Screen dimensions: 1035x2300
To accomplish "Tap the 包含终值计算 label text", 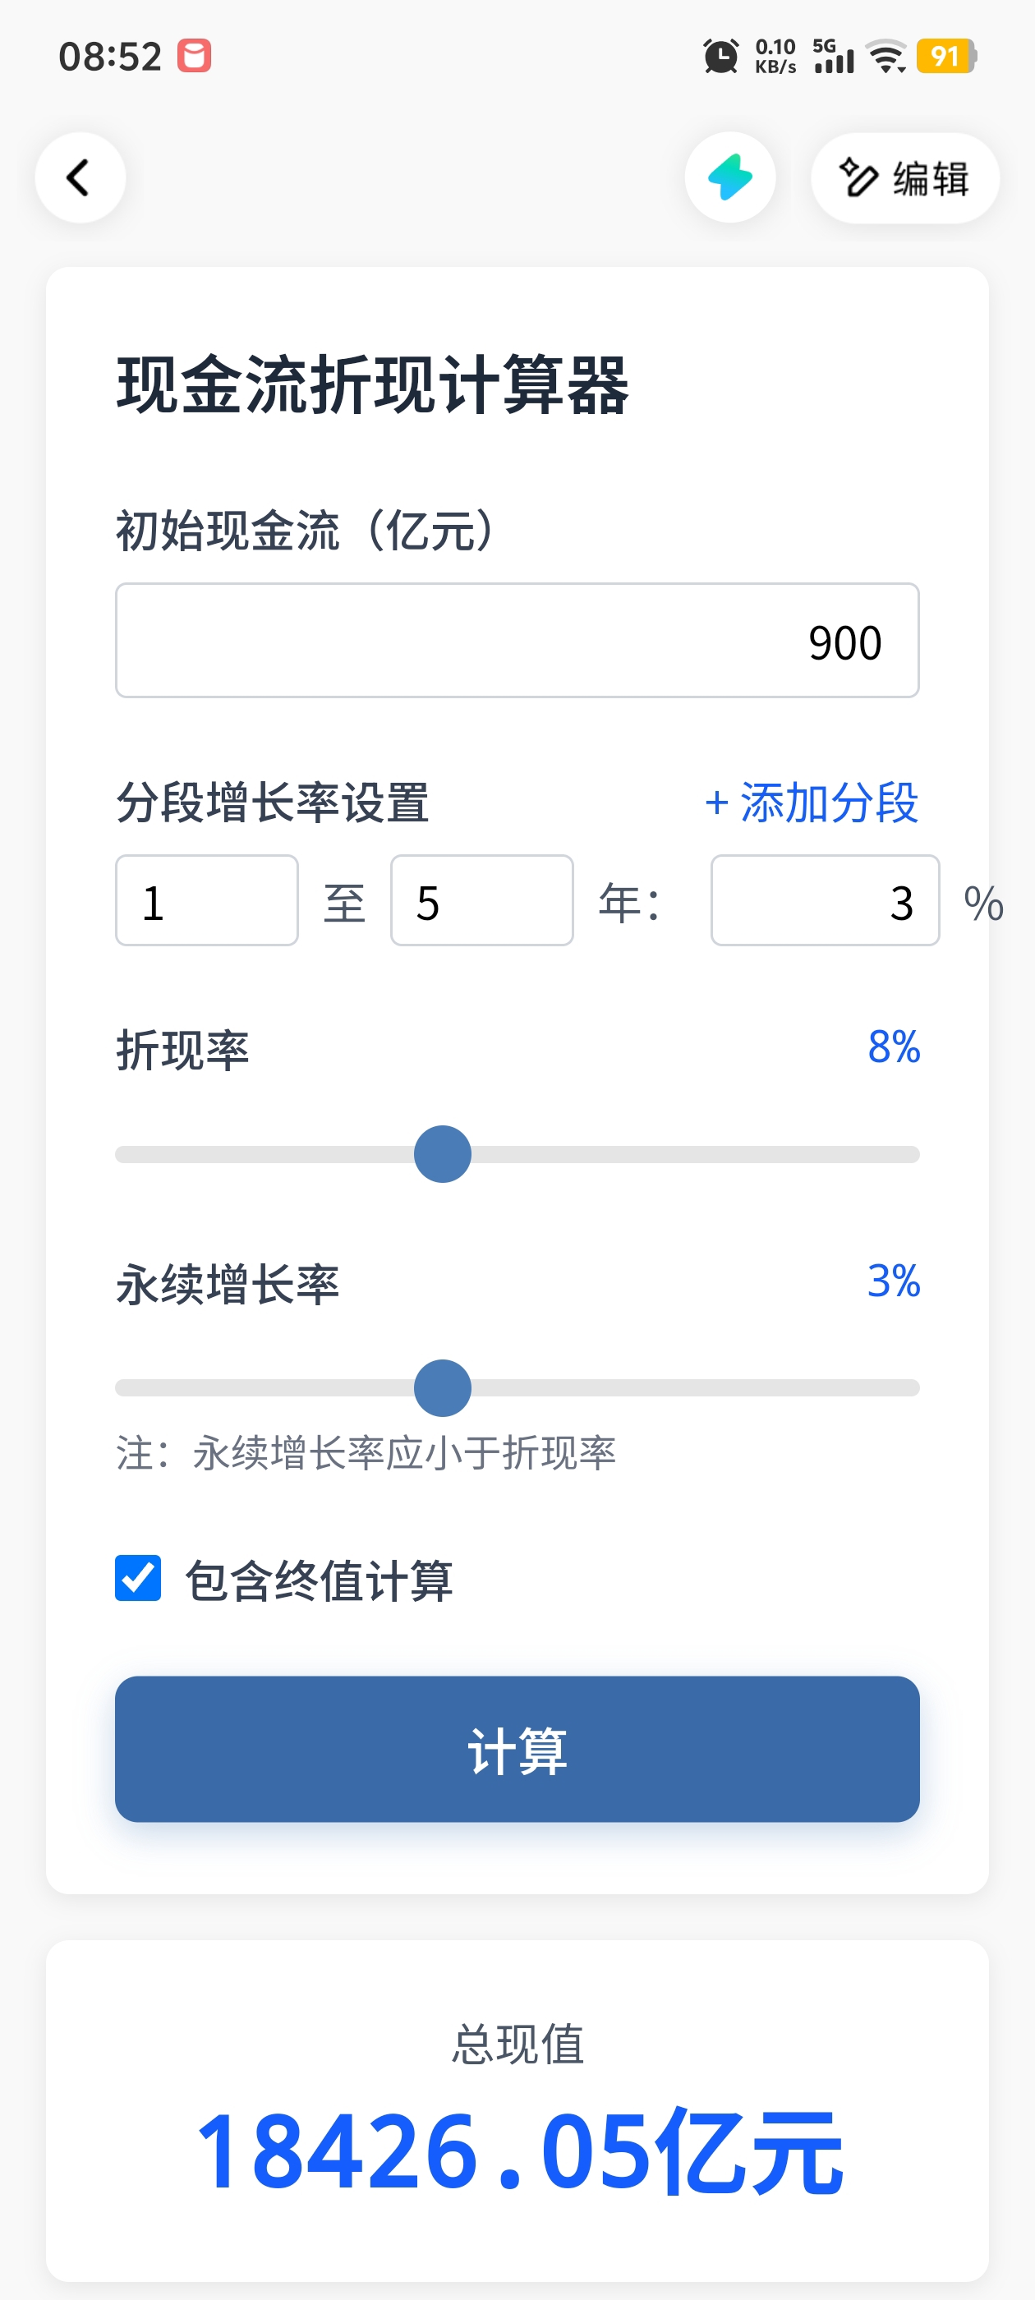I will [319, 1580].
